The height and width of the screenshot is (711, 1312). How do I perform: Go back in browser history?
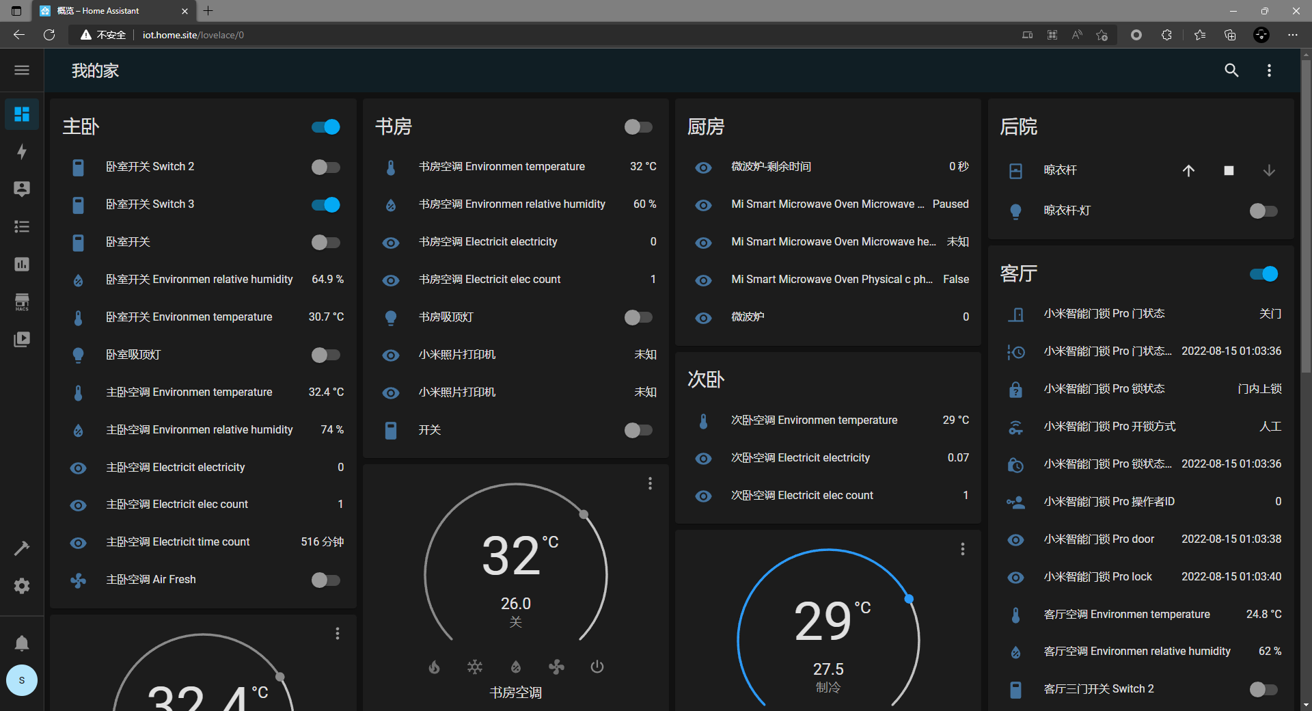pyautogui.click(x=19, y=35)
